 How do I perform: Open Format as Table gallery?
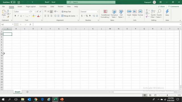(114, 14)
